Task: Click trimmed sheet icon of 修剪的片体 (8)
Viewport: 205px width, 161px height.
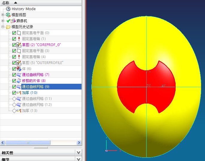Action: coord(19,81)
